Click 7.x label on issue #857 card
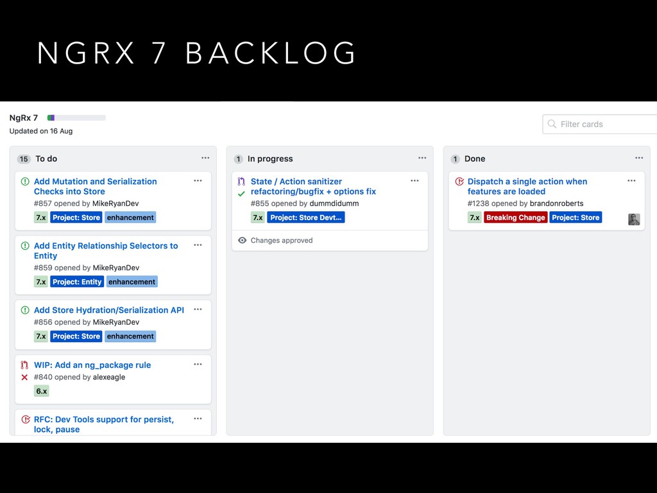This screenshot has width=657, height=493. (41, 218)
